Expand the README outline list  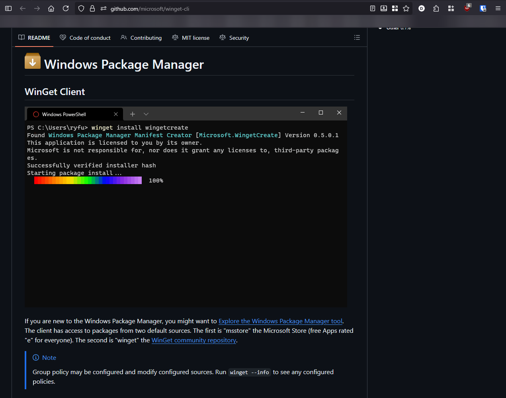(x=357, y=37)
